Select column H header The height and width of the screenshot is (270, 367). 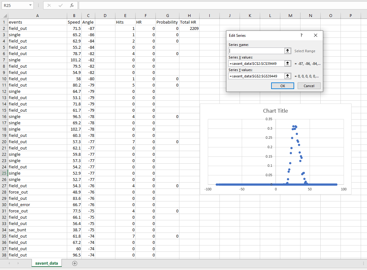pyautogui.click(x=189, y=16)
